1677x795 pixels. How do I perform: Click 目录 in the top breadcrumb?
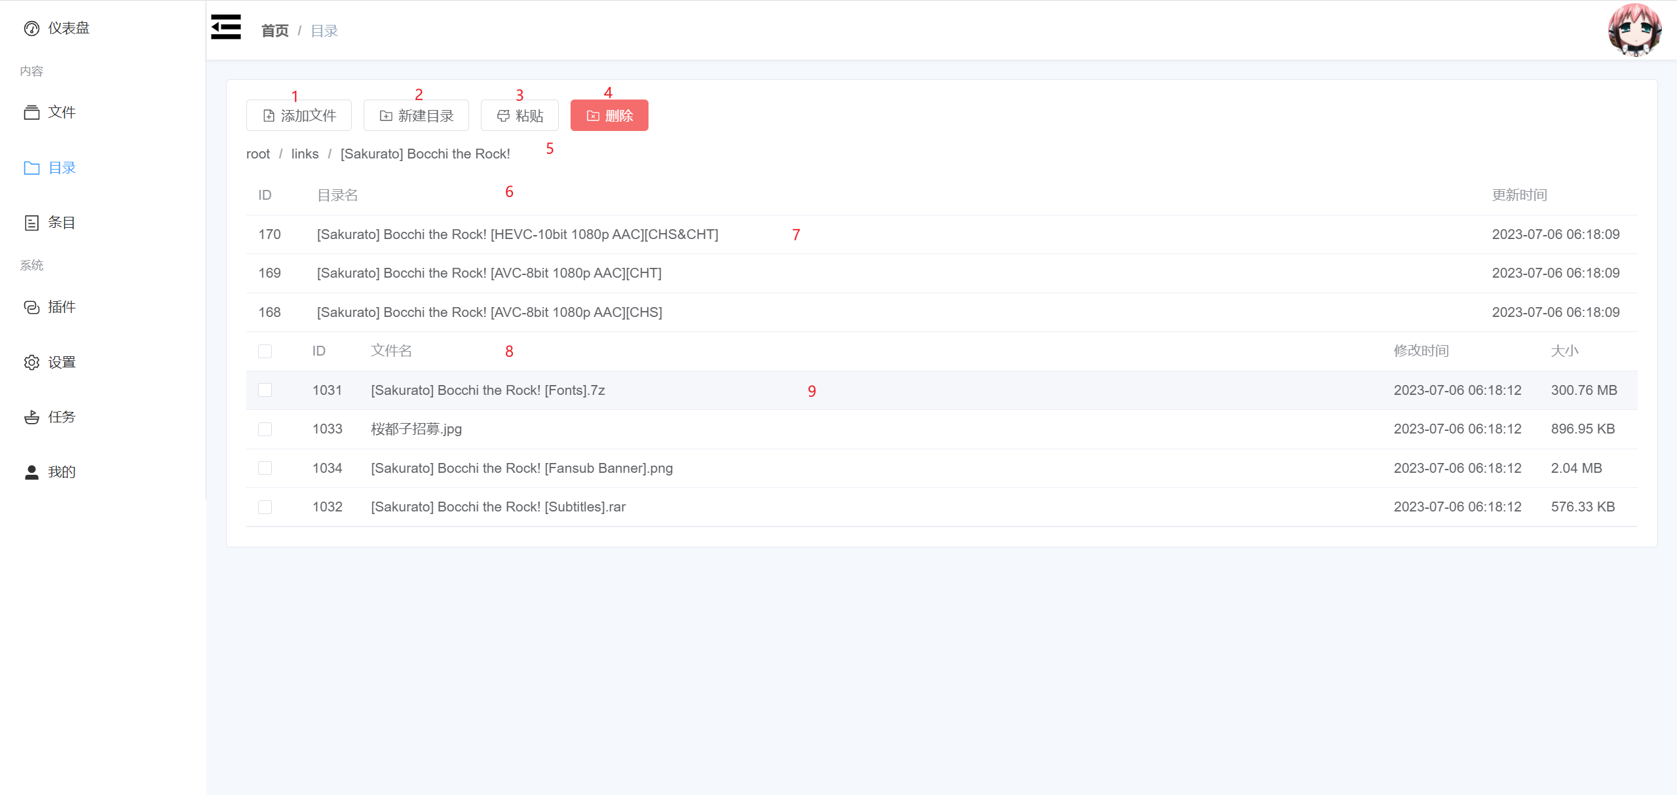[324, 31]
